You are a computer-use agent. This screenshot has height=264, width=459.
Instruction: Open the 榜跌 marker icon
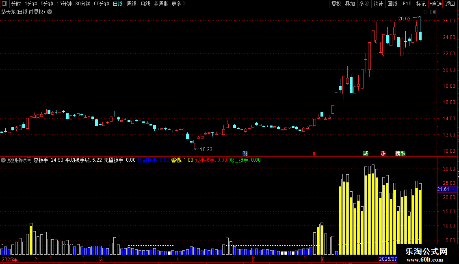401,154
